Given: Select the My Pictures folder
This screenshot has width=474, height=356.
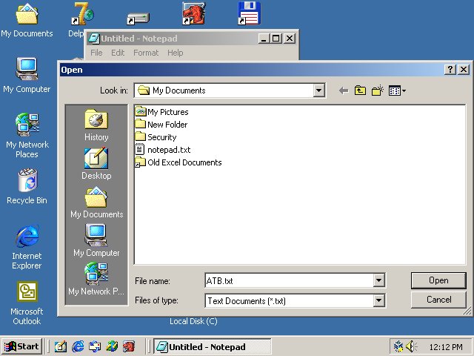Looking at the screenshot, I should tap(161, 112).
